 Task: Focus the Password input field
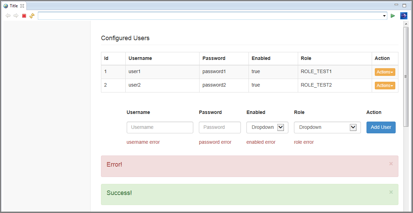click(x=220, y=127)
